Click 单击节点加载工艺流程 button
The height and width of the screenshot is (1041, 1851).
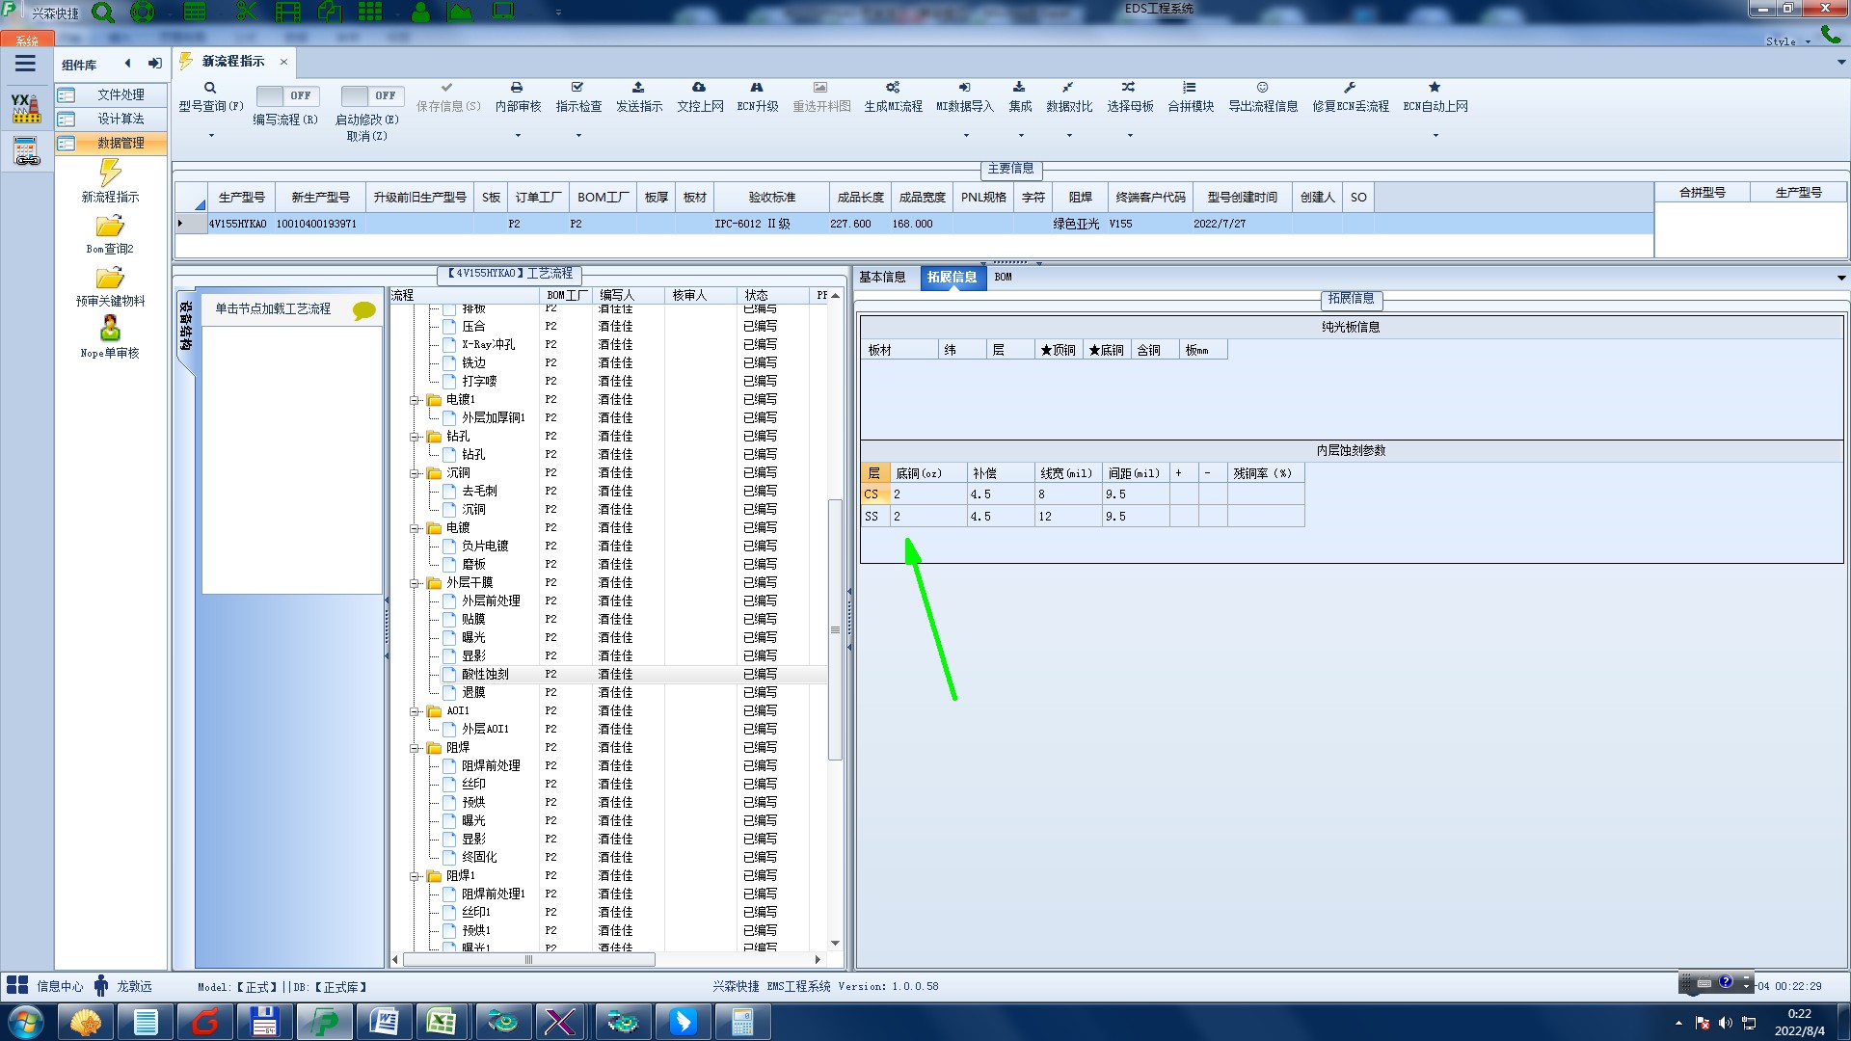(x=273, y=309)
